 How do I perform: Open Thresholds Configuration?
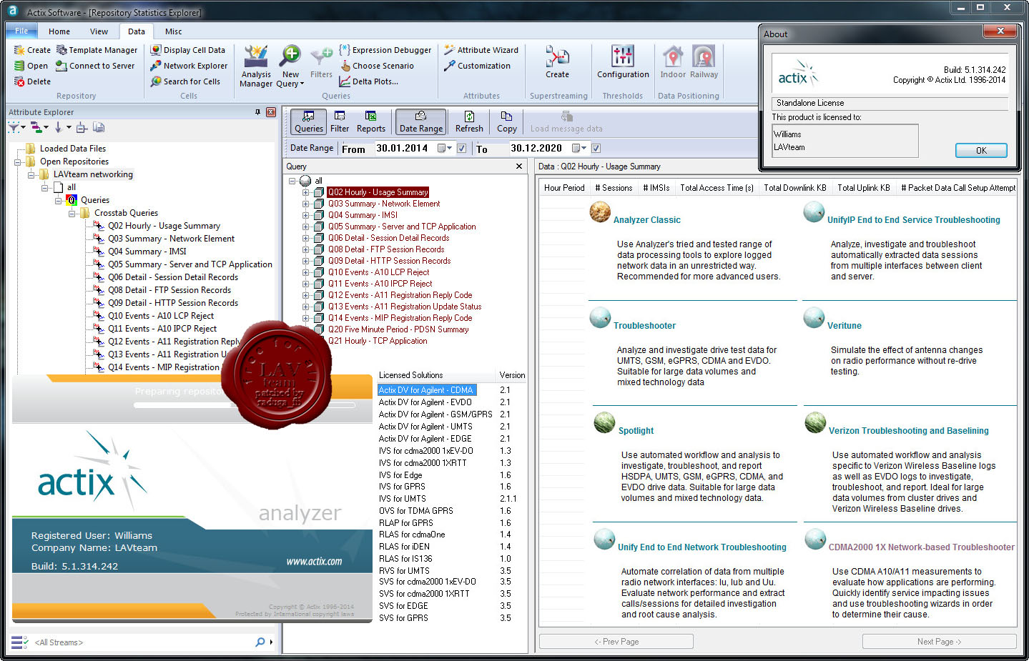[623, 62]
